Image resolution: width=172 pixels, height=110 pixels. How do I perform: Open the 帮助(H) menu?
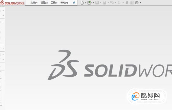[64, 3]
